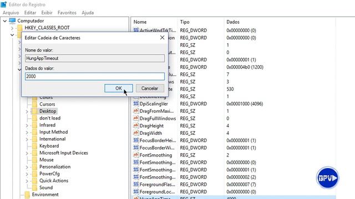The width and height of the screenshot is (355, 199).
Task: Click the data value 0x00001000 (4096)
Action: [x=245, y=104]
